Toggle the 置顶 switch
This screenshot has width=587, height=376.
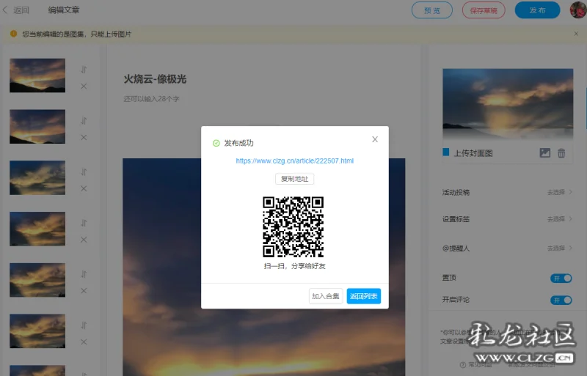click(561, 278)
